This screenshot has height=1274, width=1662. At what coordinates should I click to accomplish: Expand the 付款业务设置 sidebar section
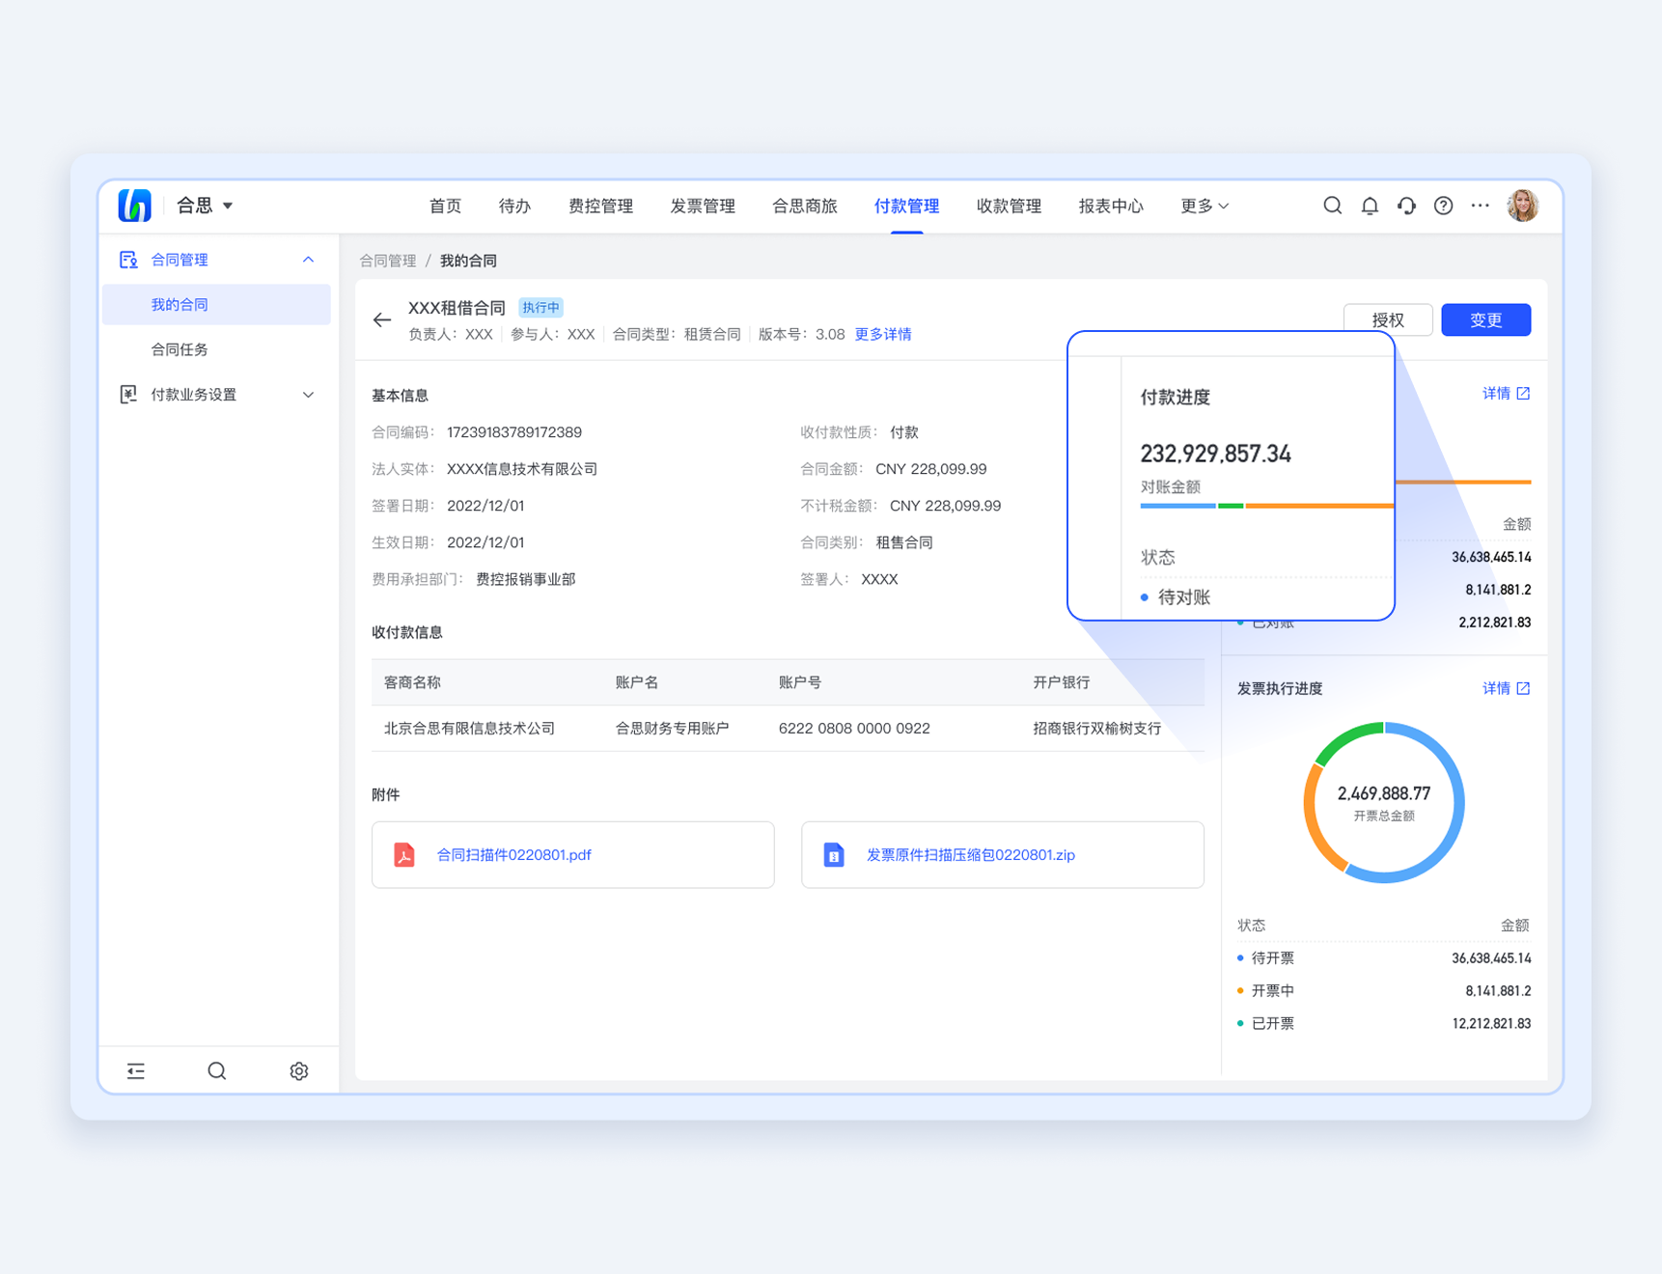coord(308,395)
